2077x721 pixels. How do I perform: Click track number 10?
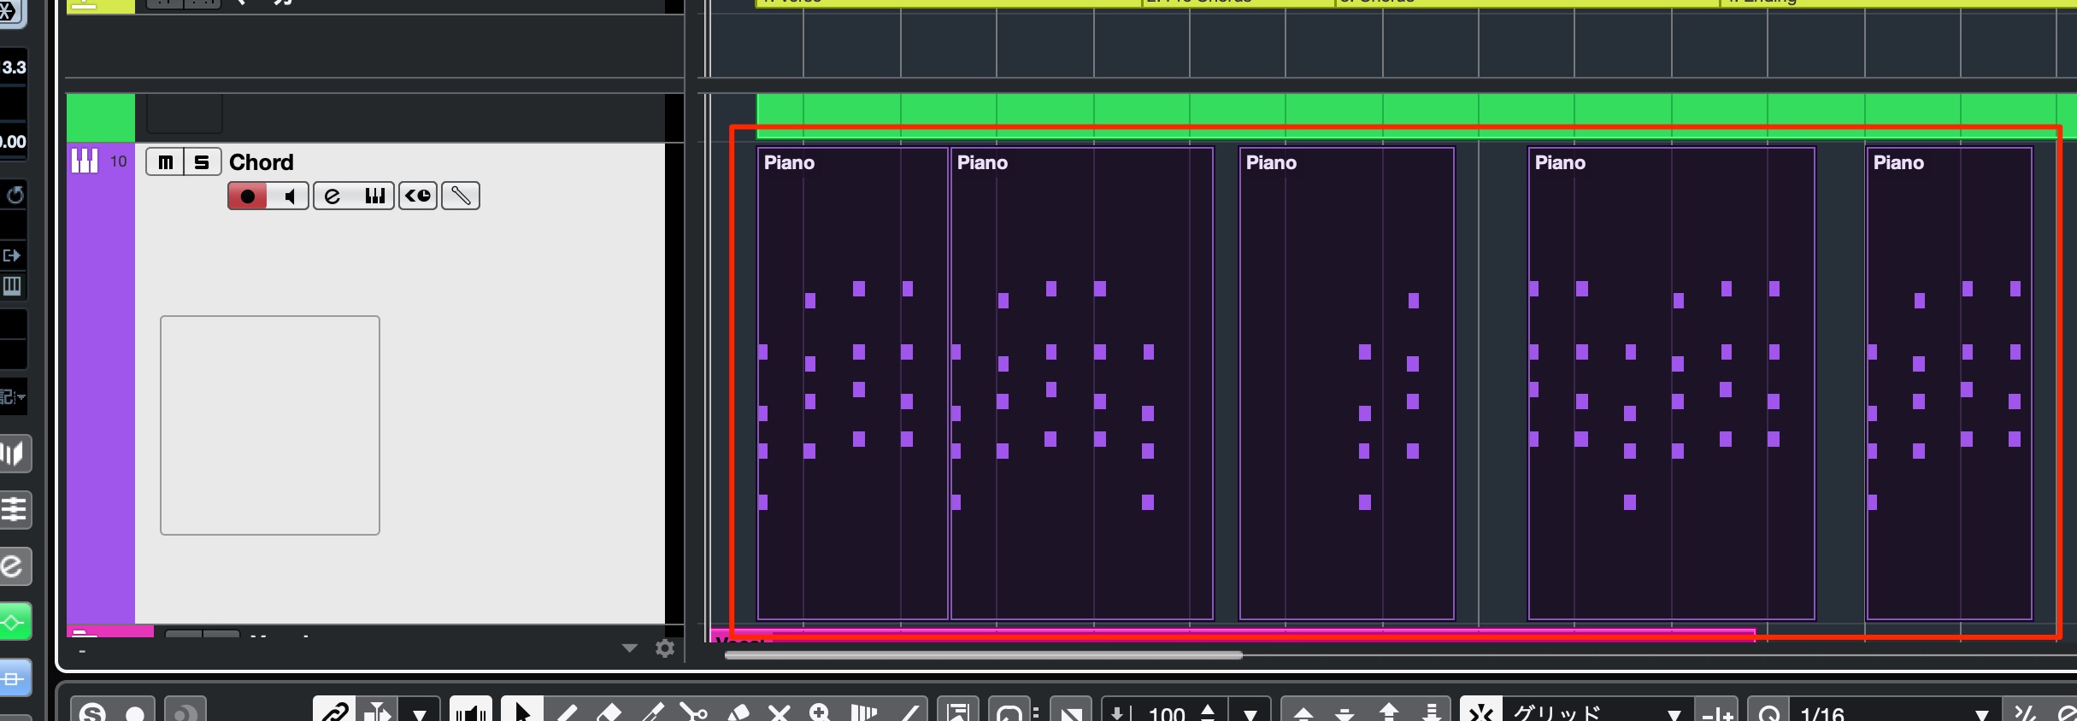pyautogui.click(x=118, y=161)
